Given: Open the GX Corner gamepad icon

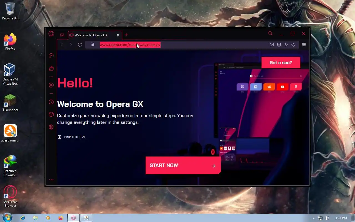Looking at the screenshot, I should pyautogui.click(x=62, y=35).
